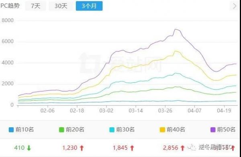Click the red up arrow beside 1,845
241x157 pixels.
132,148
